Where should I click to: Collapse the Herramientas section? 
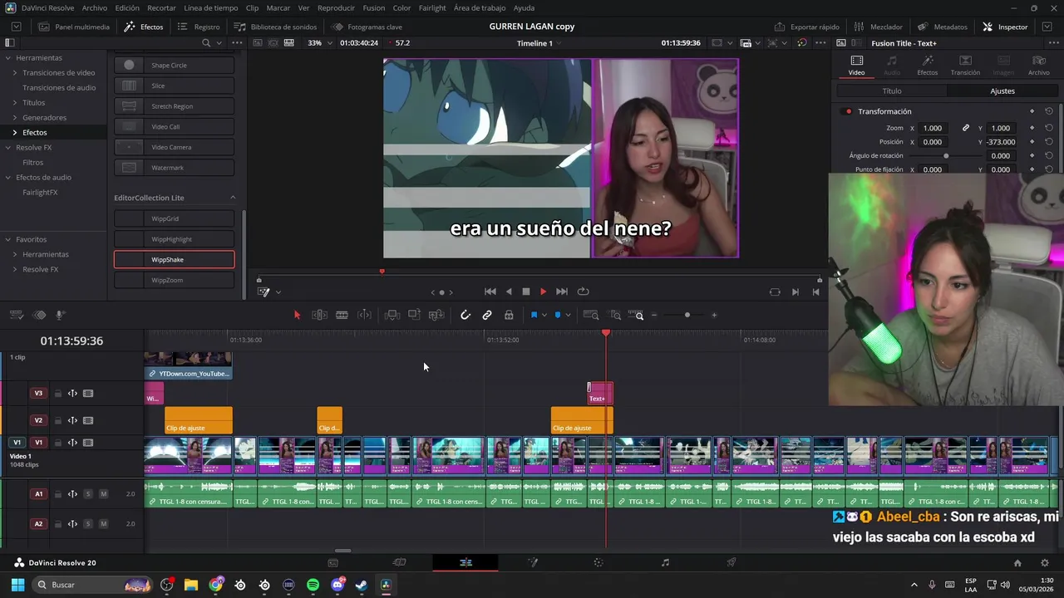coord(7,58)
